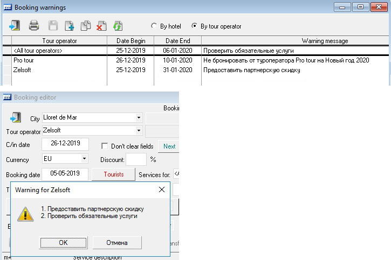This screenshot has width=391, height=260.
Task: Select the By tour operator radio button
Action: (194, 26)
